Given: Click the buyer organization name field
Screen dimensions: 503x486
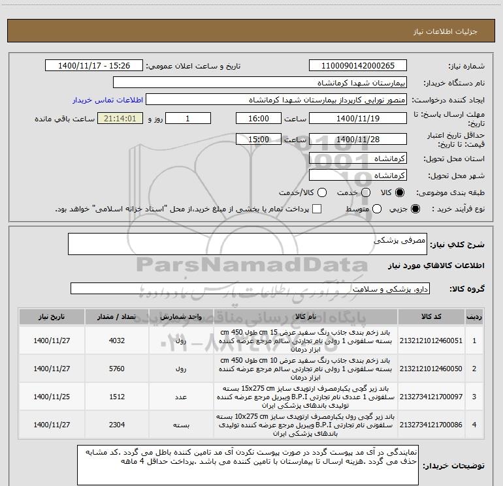Looking at the screenshot, I should pyautogui.click(x=260, y=82).
